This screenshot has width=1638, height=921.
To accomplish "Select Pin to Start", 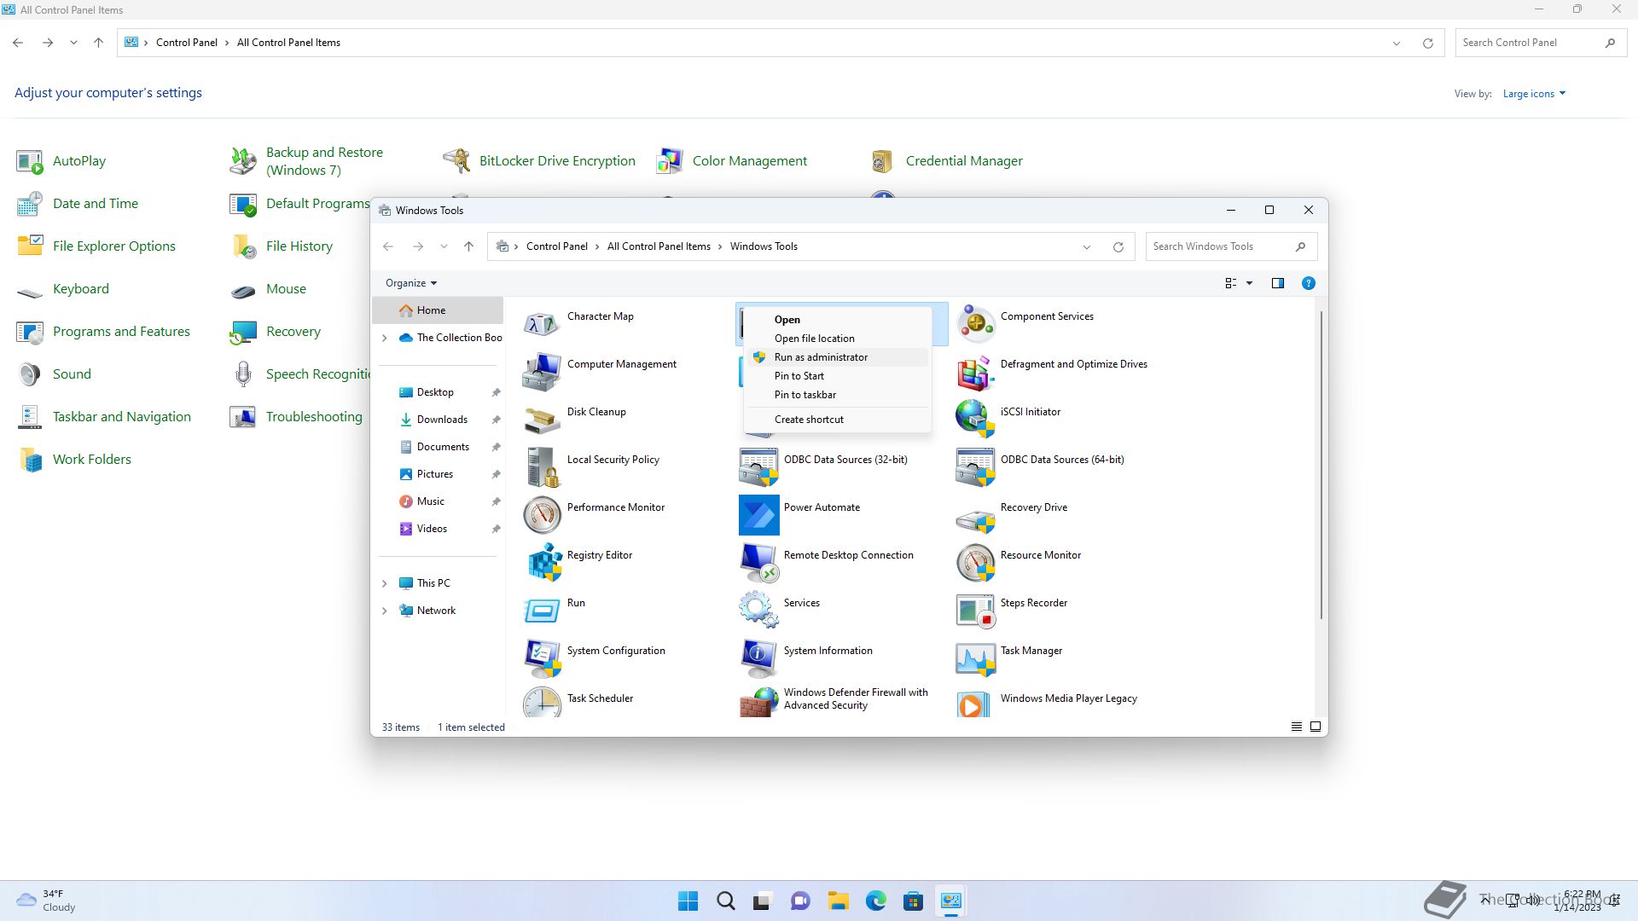I will point(837,376).
